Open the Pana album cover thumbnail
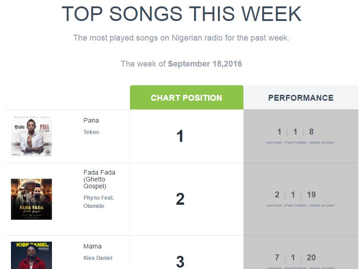 tap(31, 136)
